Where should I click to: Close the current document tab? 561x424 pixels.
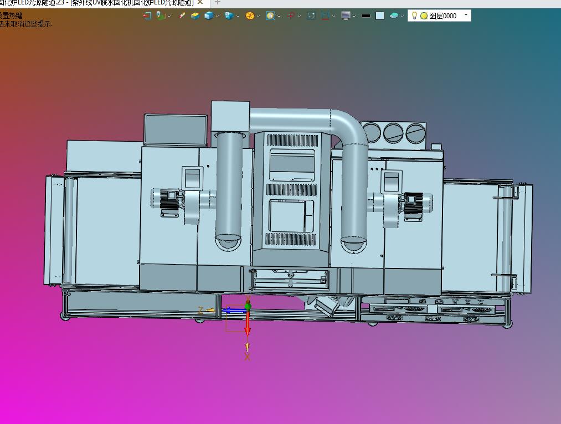click(x=200, y=3)
